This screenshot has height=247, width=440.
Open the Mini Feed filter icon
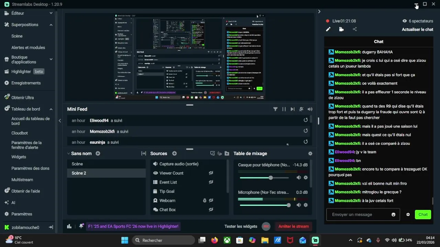(x=275, y=109)
